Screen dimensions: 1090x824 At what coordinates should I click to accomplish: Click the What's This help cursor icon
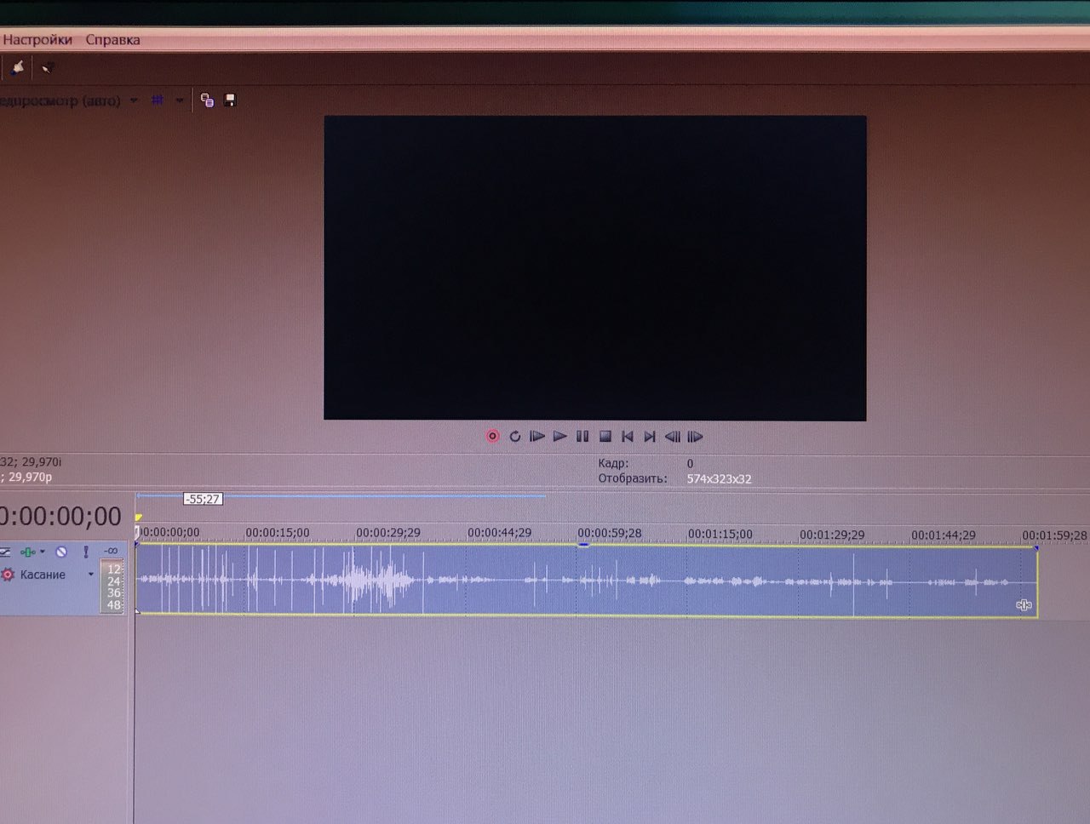[47, 67]
